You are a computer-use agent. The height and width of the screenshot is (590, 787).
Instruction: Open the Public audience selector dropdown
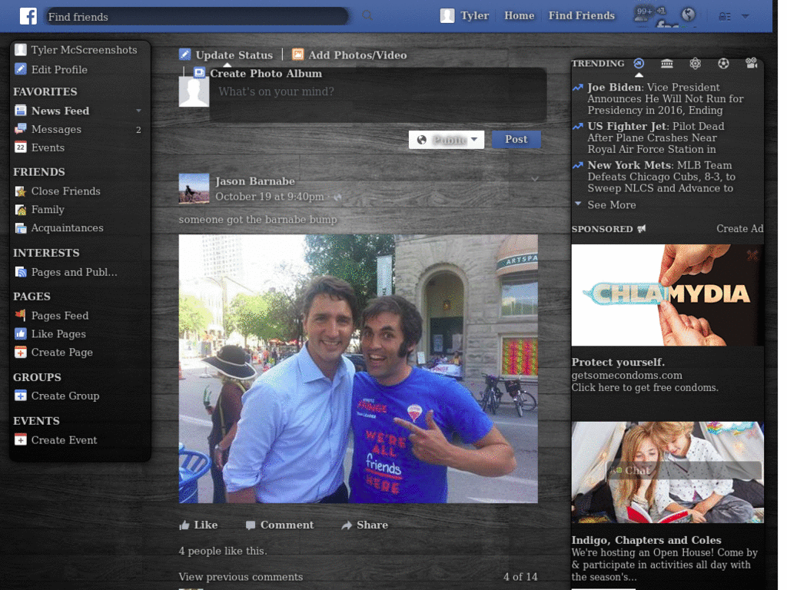tap(447, 140)
